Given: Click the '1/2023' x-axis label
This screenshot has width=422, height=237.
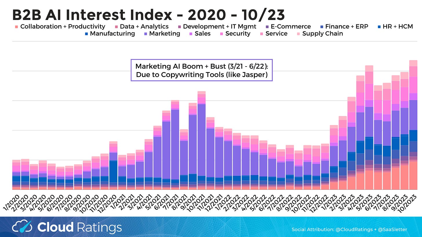Looking at the screenshot, I should point(330,201).
